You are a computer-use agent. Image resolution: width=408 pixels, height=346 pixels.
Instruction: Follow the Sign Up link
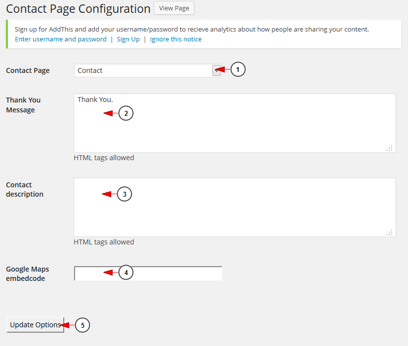[128, 39]
